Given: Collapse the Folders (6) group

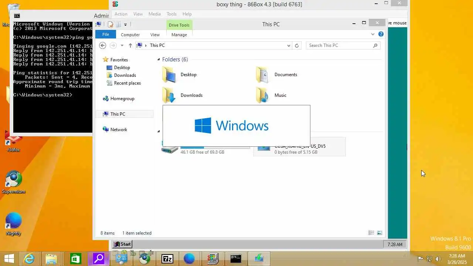Looking at the screenshot, I should click(159, 59).
